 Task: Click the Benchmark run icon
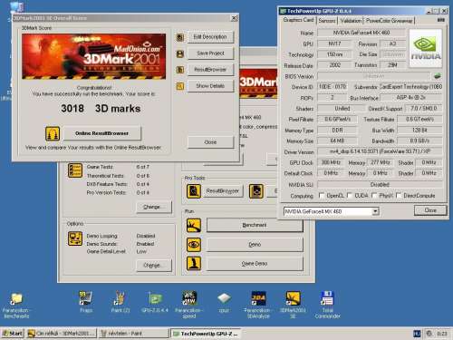click(x=194, y=225)
